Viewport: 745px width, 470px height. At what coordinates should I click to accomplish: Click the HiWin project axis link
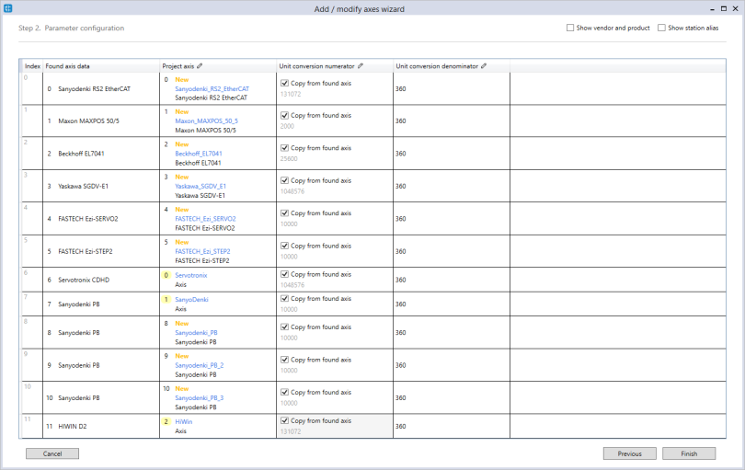[x=183, y=421]
